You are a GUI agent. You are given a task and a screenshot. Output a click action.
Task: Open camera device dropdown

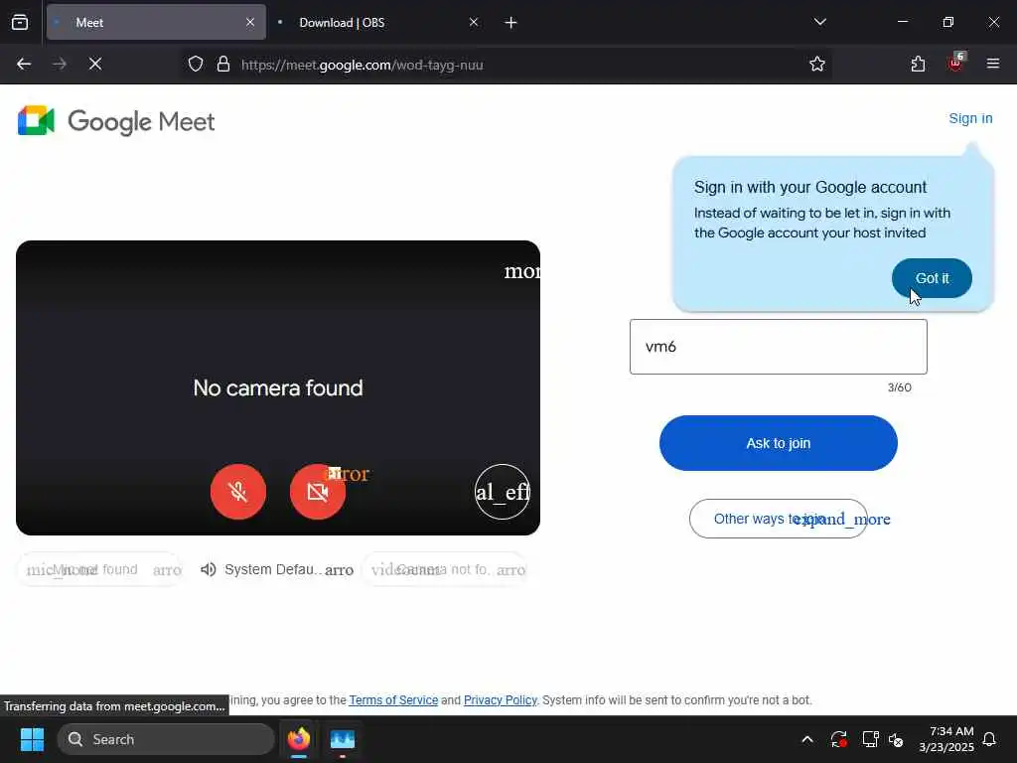[x=444, y=569]
